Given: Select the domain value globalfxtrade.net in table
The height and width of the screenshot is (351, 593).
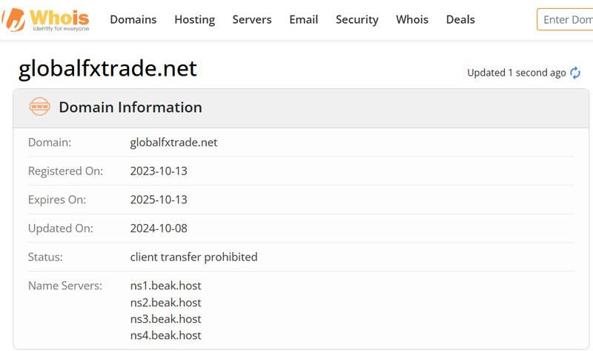Looking at the screenshot, I should [173, 142].
